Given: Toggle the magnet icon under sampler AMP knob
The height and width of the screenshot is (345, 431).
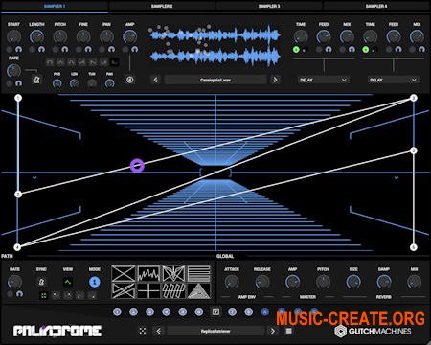Looking at the screenshot, I should (135, 49).
